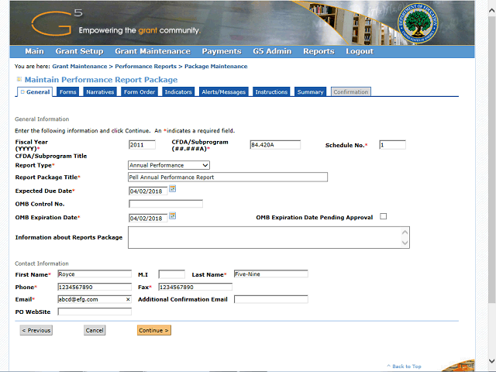Click the Additional Confirmation Email field
This screenshot has width=496, height=372.
pyautogui.click(x=271, y=299)
